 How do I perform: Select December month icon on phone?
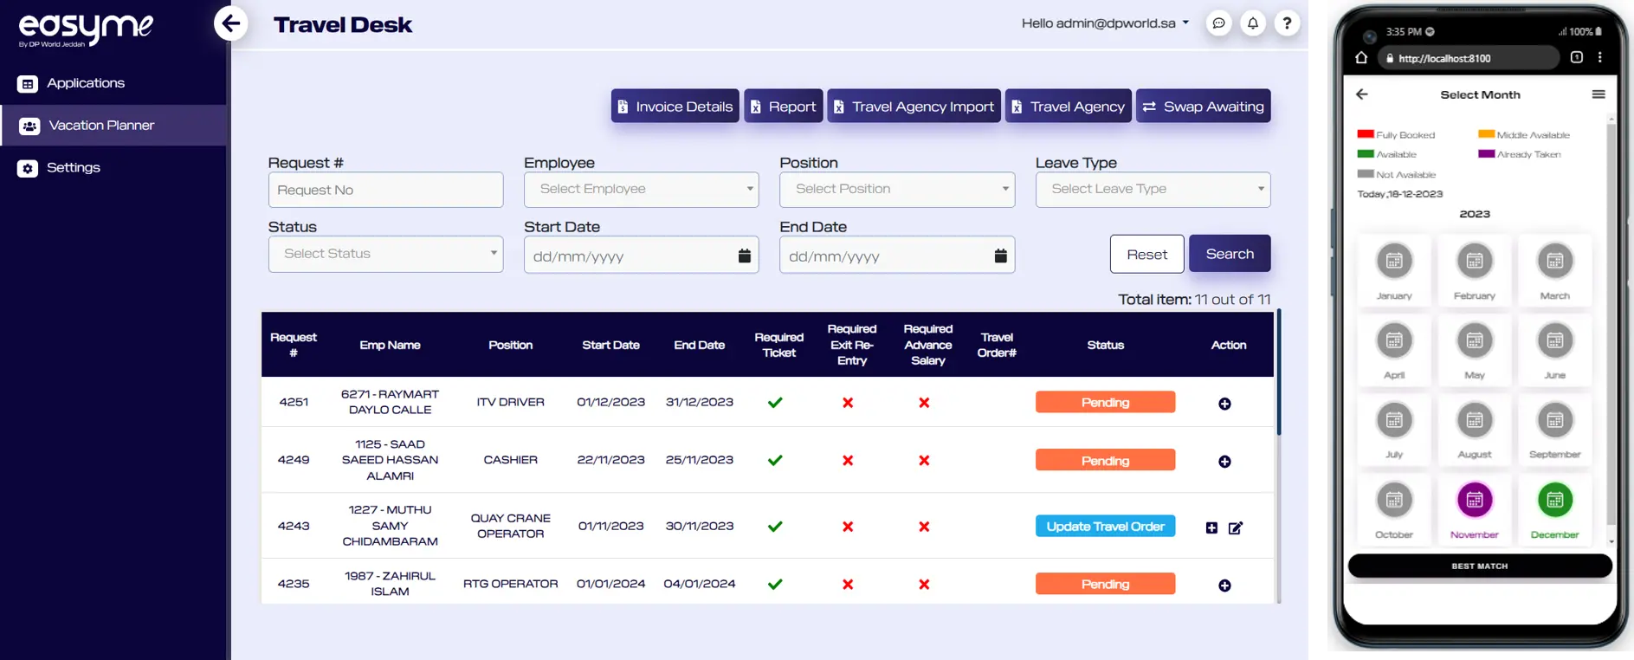(x=1554, y=501)
